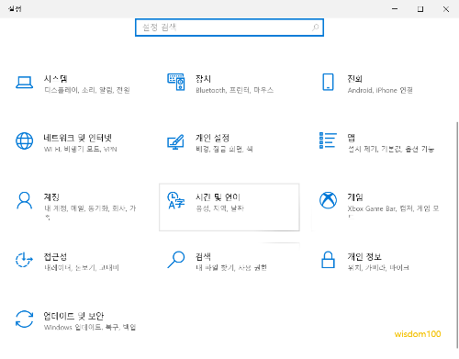The image size is (459, 359).
Task: Click the globe icon for 네트워크 및 인터넷
Action: (x=25, y=141)
